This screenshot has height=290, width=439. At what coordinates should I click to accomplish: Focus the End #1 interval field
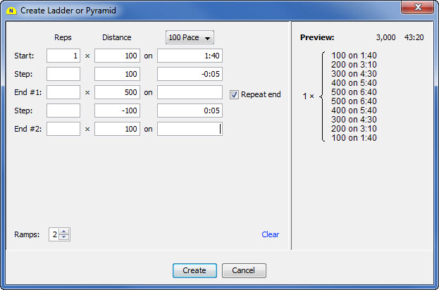click(x=190, y=92)
